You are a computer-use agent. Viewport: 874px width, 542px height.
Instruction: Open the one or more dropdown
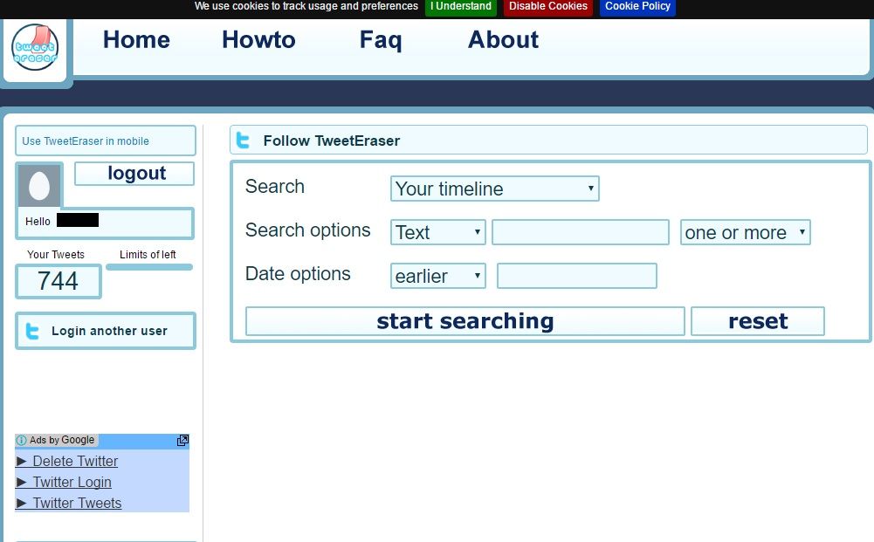point(746,232)
